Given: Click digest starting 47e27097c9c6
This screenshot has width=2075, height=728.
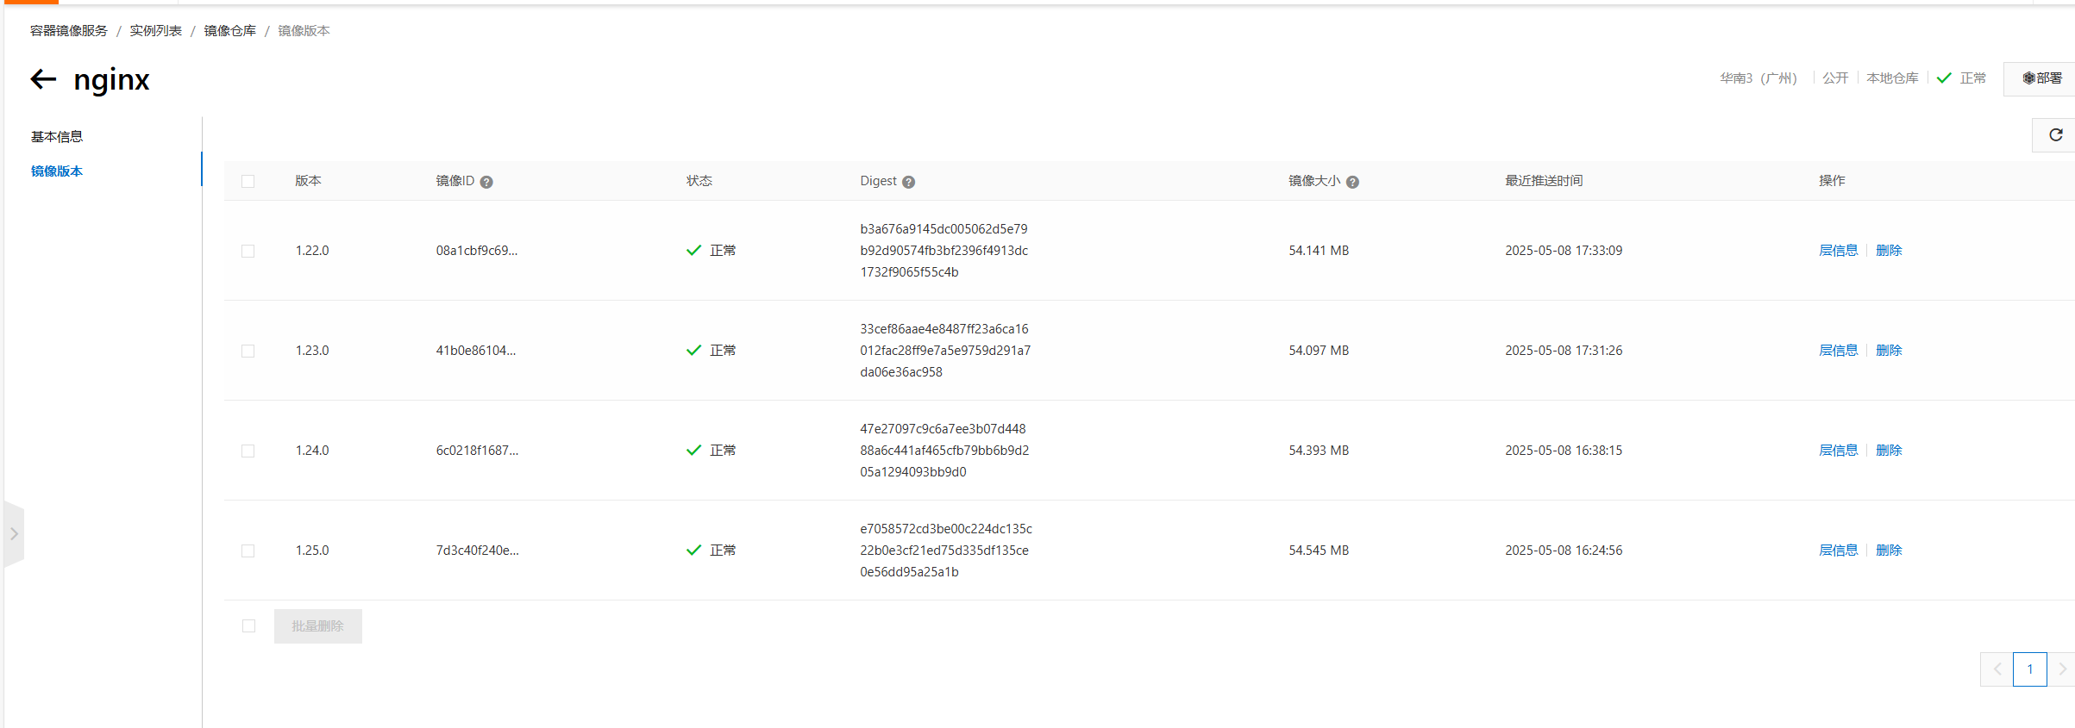Looking at the screenshot, I should [944, 451].
